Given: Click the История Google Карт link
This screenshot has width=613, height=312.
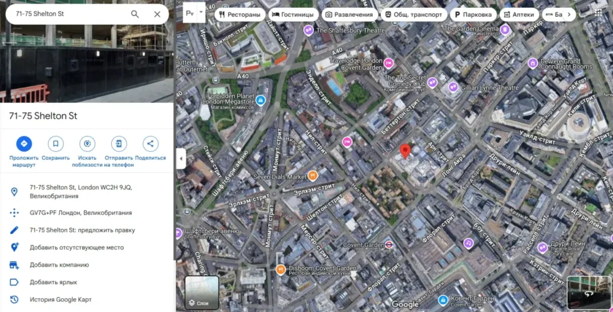Looking at the screenshot, I should click(60, 299).
